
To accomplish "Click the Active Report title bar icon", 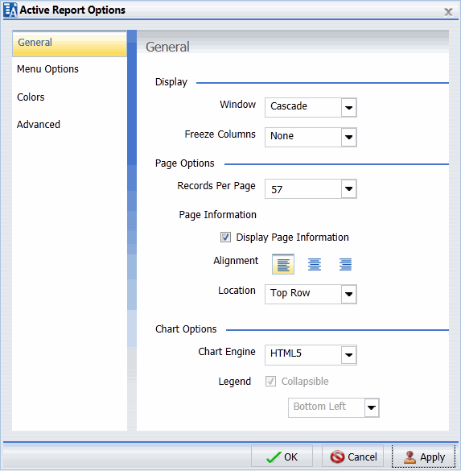I will (10, 10).
